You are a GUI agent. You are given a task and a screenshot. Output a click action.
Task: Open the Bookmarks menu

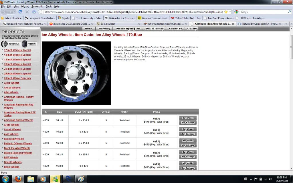click(x=37, y=6)
